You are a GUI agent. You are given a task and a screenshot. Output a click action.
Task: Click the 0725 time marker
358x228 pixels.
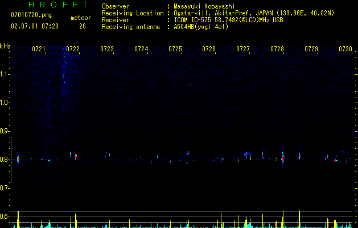[175, 49]
